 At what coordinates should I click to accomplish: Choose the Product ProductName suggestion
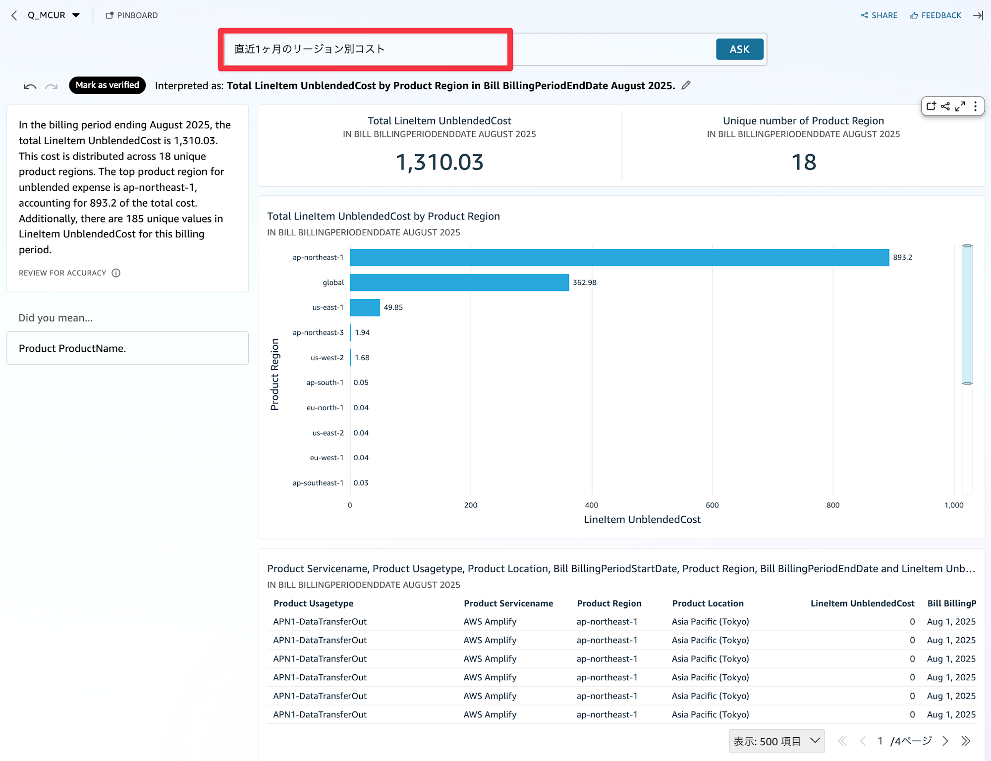pyautogui.click(x=127, y=348)
